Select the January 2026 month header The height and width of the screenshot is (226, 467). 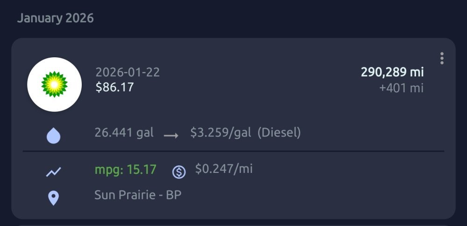(56, 18)
